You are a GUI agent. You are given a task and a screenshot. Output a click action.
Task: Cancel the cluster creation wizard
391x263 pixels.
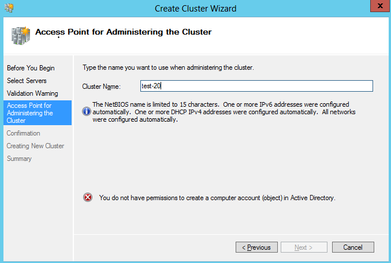[353, 247]
